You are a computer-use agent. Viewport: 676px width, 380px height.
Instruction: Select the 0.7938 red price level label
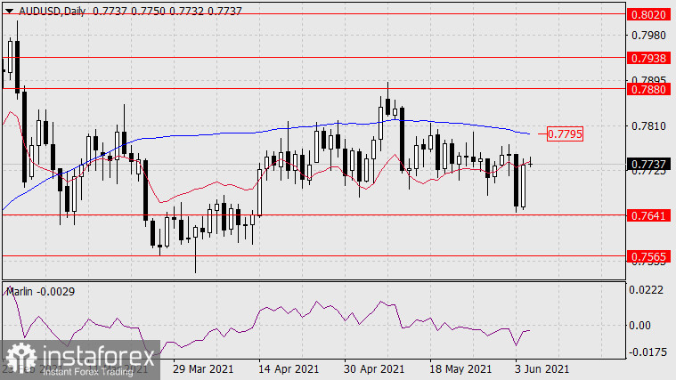[649, 58]
